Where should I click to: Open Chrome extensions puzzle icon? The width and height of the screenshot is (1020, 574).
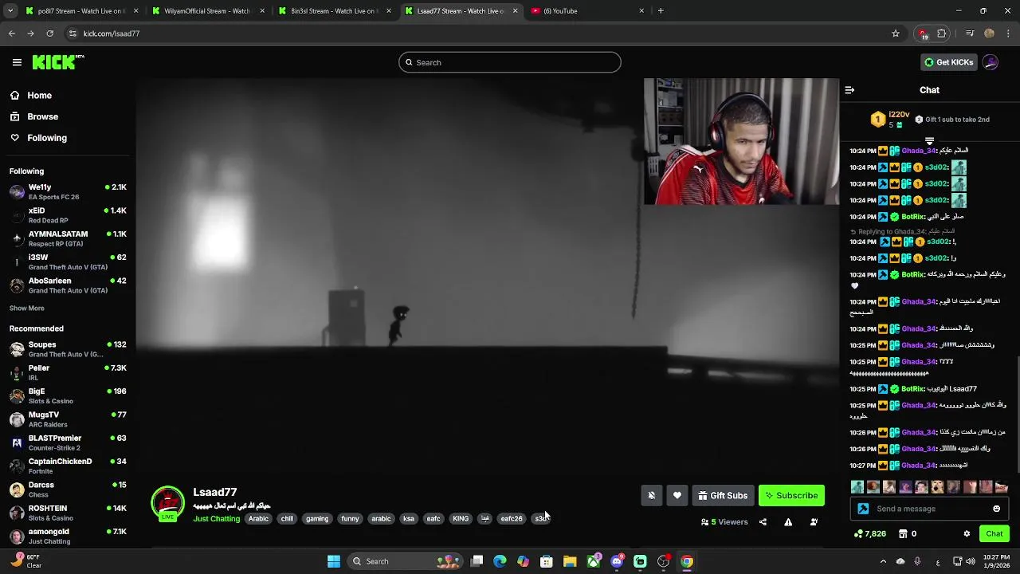click(x=942, y=33)
